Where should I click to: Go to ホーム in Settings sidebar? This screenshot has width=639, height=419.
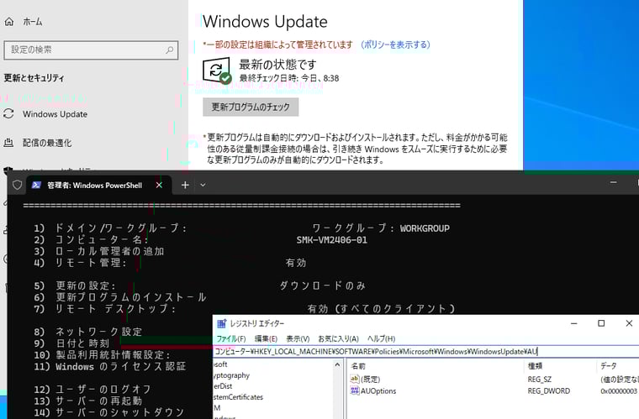[33, 22]
